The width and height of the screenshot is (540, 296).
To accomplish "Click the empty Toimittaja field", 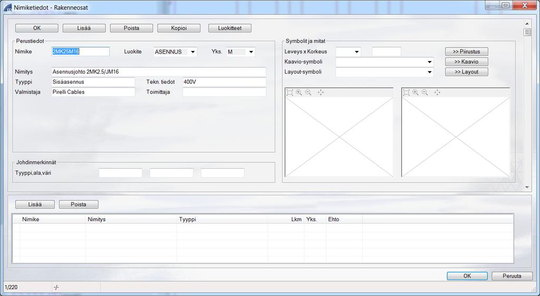I will point(224,92).
